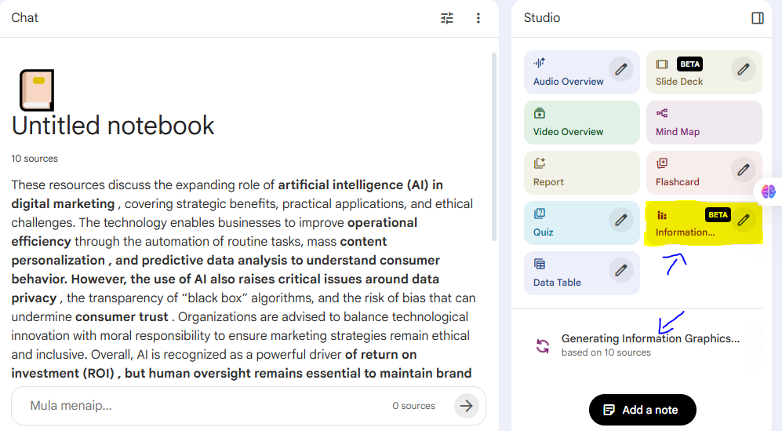Customize Slide Deck with pencil icon

(x=744, y=69)
